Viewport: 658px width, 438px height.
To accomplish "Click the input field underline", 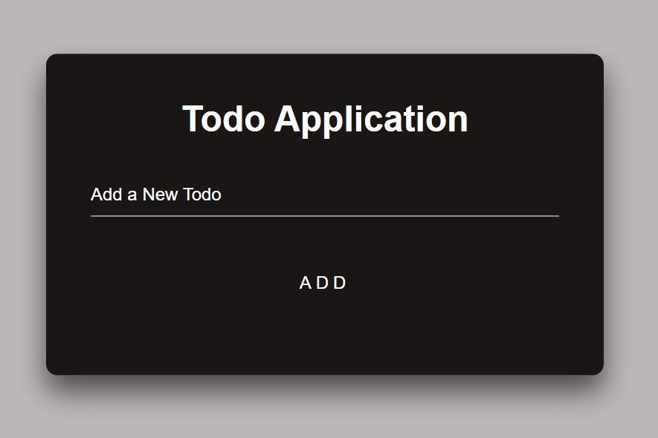I will [x=323, y=215].
